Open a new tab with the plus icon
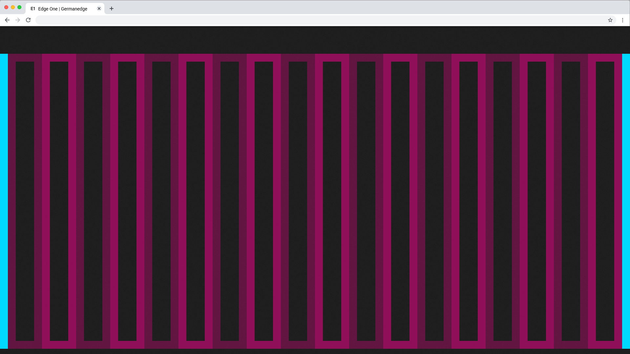 (x=112, y=9)
